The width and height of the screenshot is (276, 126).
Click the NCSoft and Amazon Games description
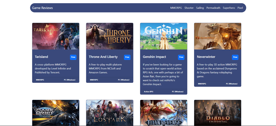pyautogui.click(x=105, y=69)
